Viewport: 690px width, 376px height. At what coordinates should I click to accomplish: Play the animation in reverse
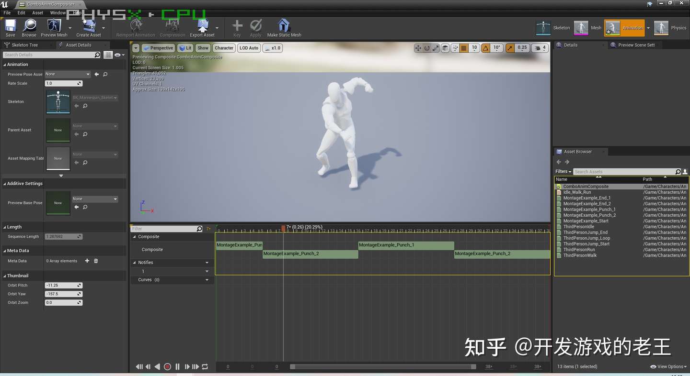coord(157,367)
